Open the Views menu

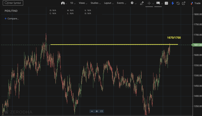click(x=83, y=3)
